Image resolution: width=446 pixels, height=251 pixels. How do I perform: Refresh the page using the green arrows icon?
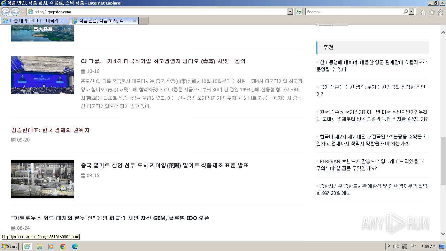tap(299, 12)
